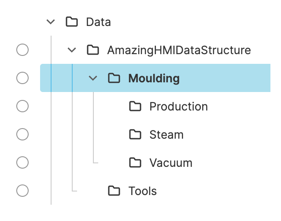Choose the Vacuum tree entry text

pyautogui.click(x=171, y=163)
